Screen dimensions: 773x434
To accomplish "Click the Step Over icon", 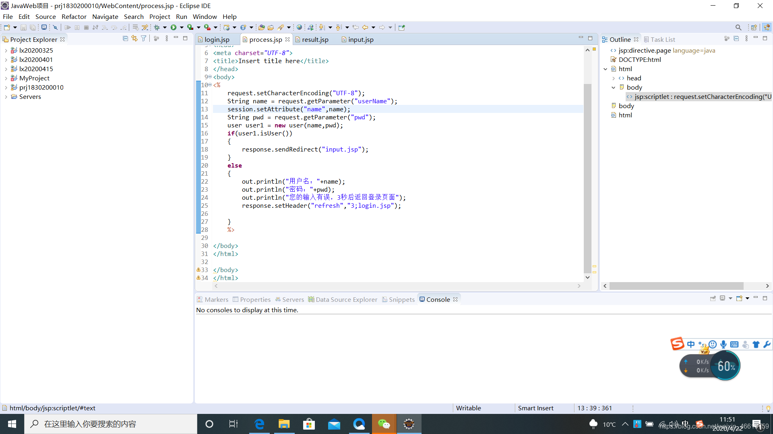I will [x=114, y=27].
